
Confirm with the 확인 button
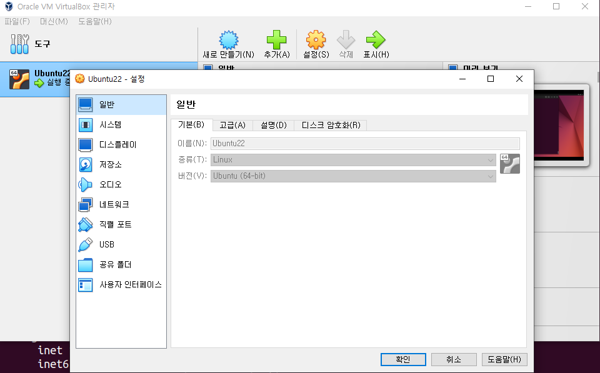[403, 359]
